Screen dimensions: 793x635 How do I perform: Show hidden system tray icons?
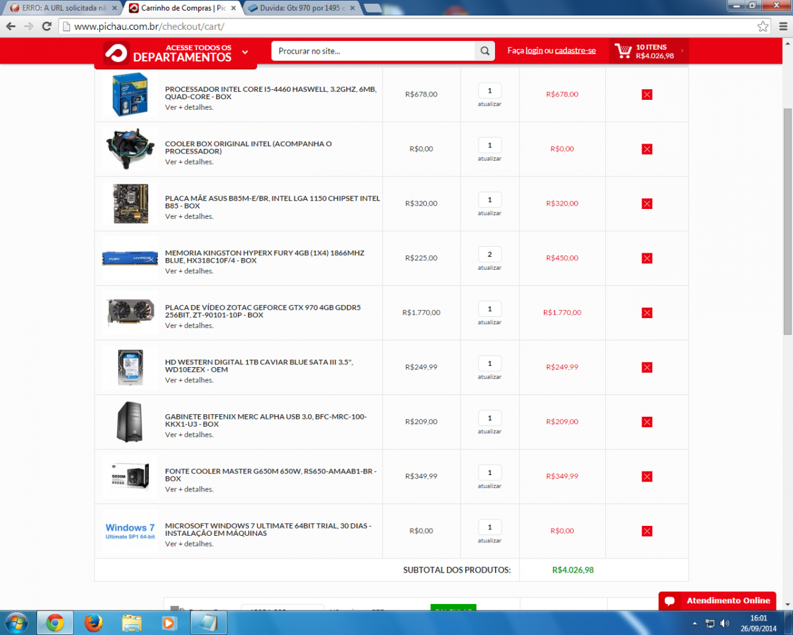(695, 623)
